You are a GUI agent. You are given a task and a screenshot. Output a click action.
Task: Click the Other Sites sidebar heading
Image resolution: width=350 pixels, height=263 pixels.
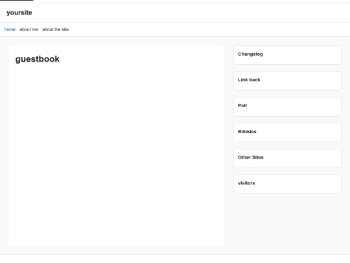[x=251, y=157]
